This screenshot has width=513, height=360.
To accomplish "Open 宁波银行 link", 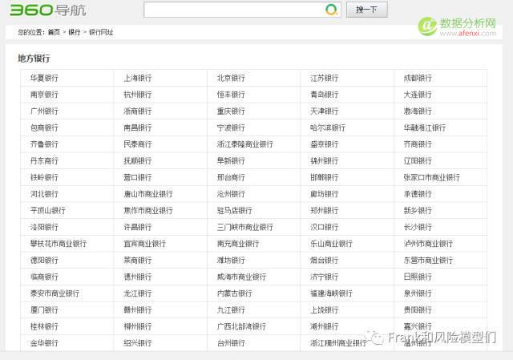I will tap(231, 127).
